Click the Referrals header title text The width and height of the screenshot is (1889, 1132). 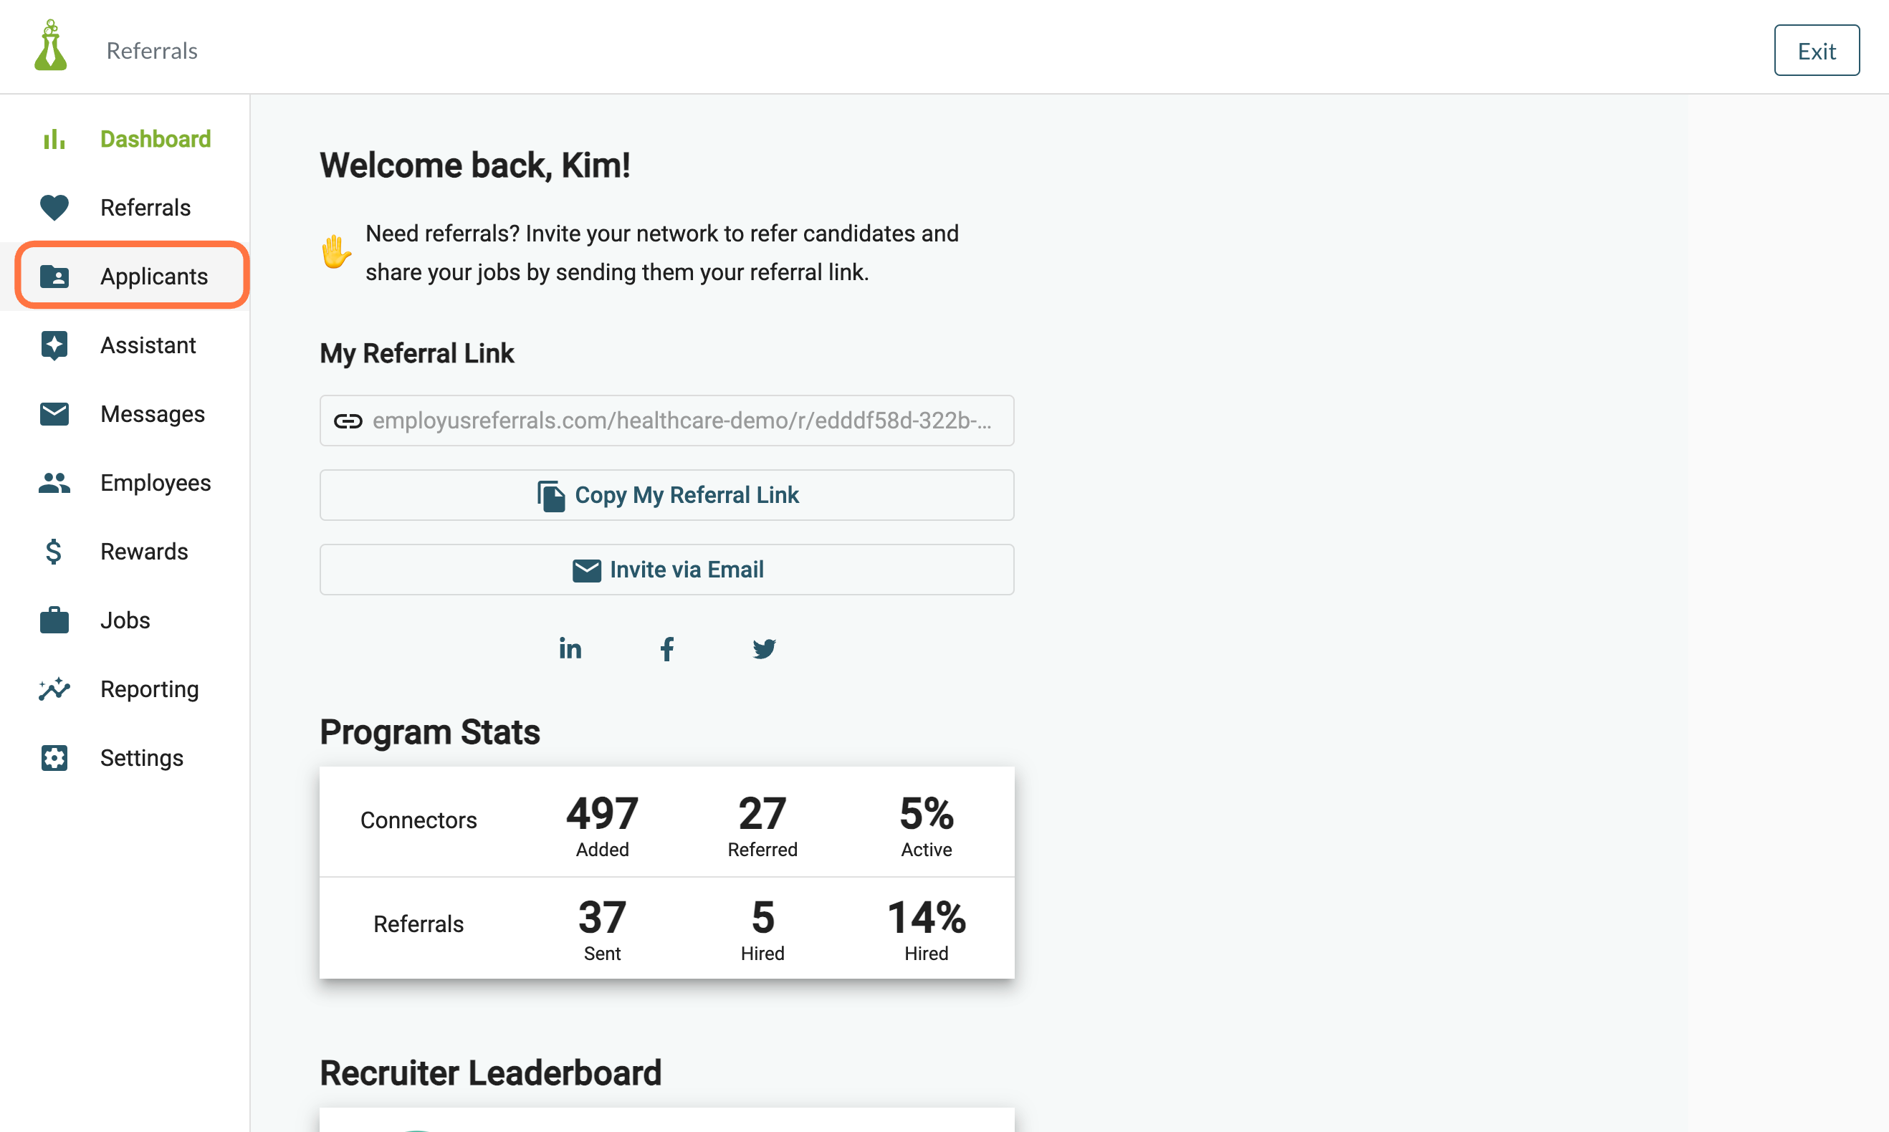pos(152,50)
